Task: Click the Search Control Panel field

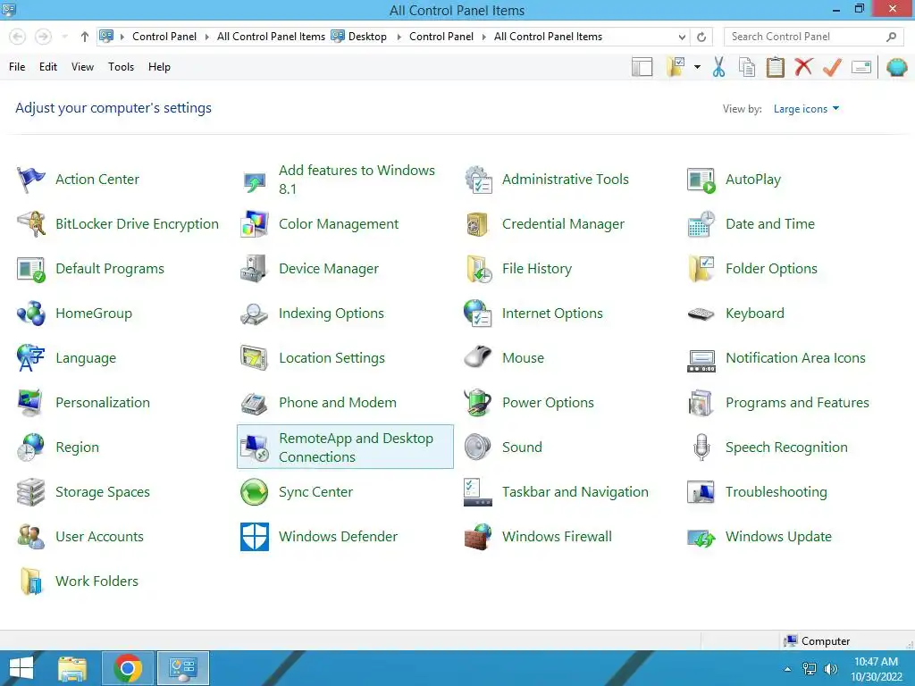Action: click(814, 37)
